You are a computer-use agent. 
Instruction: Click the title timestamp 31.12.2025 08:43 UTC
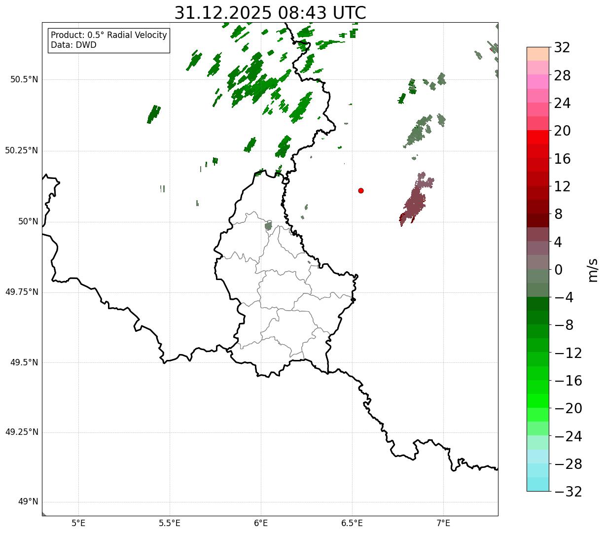(x=270, y=13)
